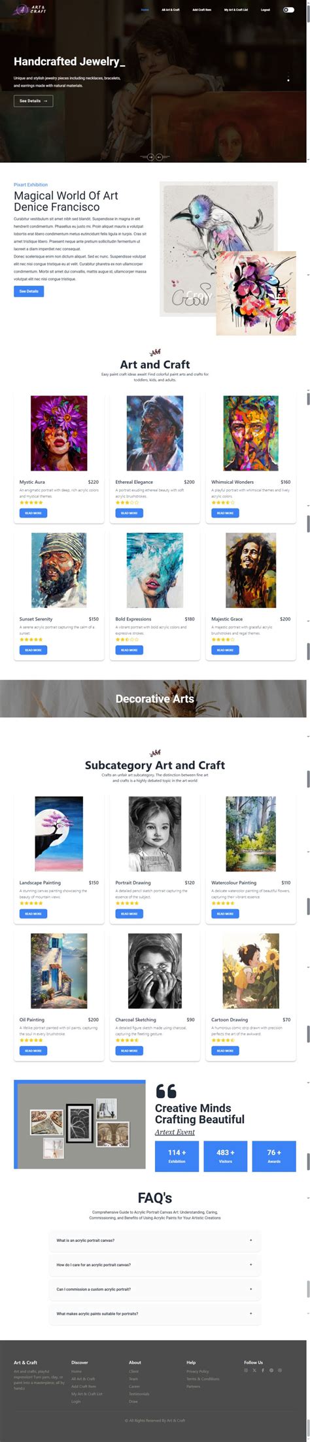The height and width of the screenshot is (1442, 310).
Task: Open the Facebook icon in footer
Action: tap(263, 1370)
